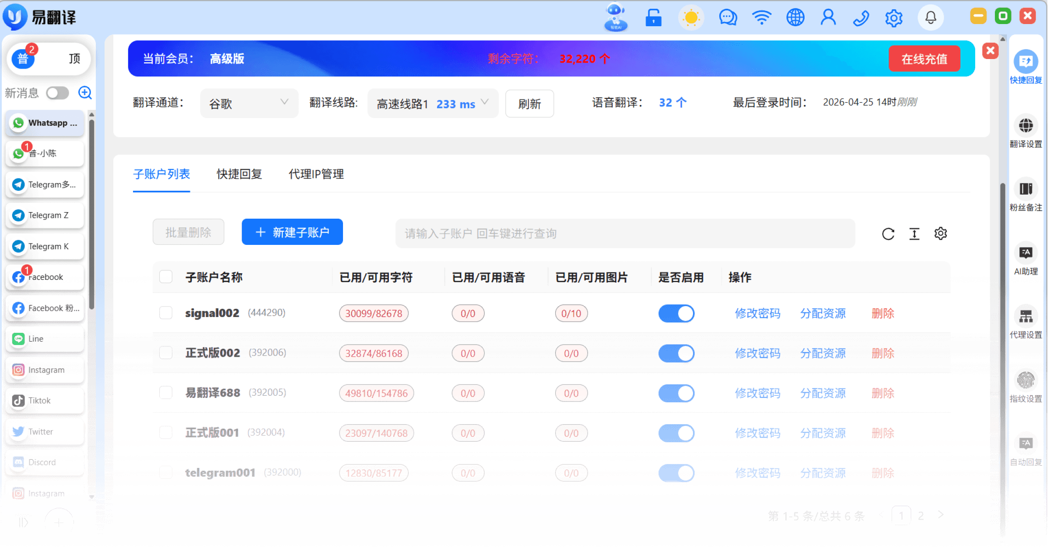Open AI助理 in right sidebar
1050x551 pixels.
[x=1025, y=259]
